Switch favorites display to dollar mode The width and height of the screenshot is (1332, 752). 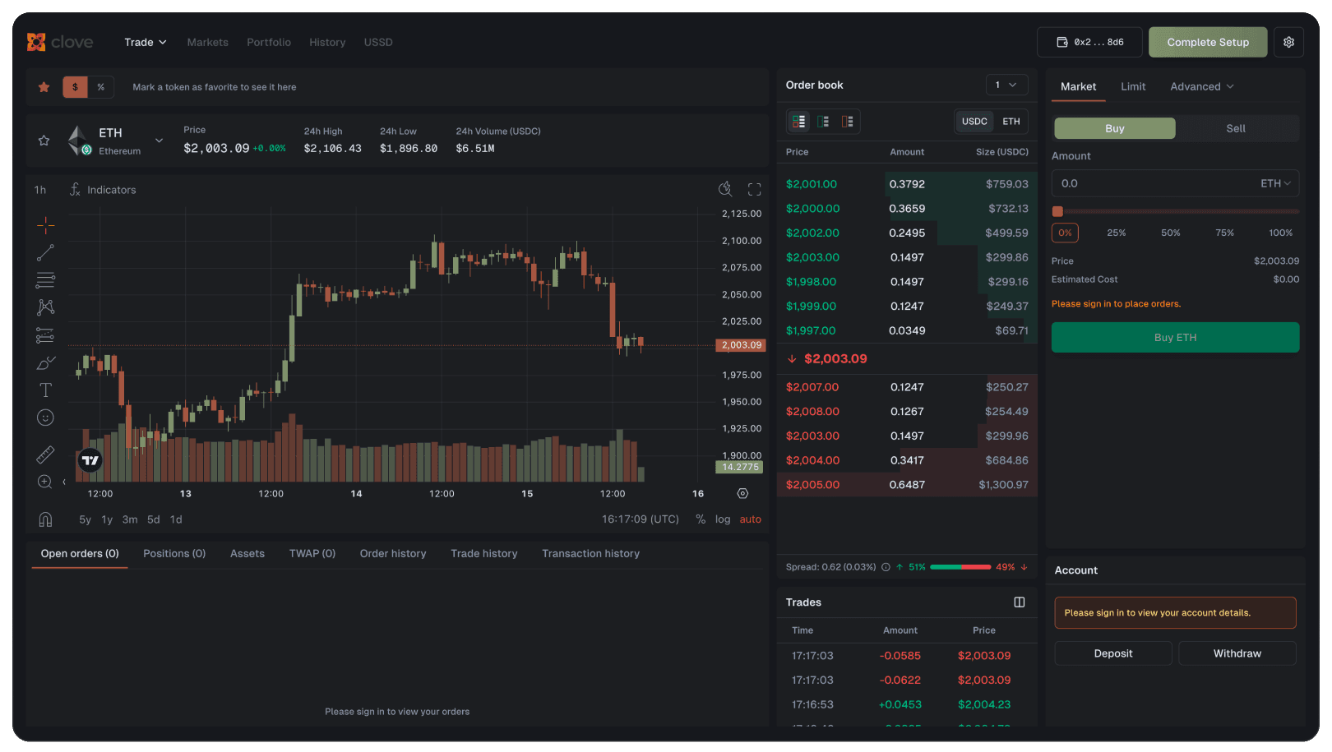tap(75, 87)
